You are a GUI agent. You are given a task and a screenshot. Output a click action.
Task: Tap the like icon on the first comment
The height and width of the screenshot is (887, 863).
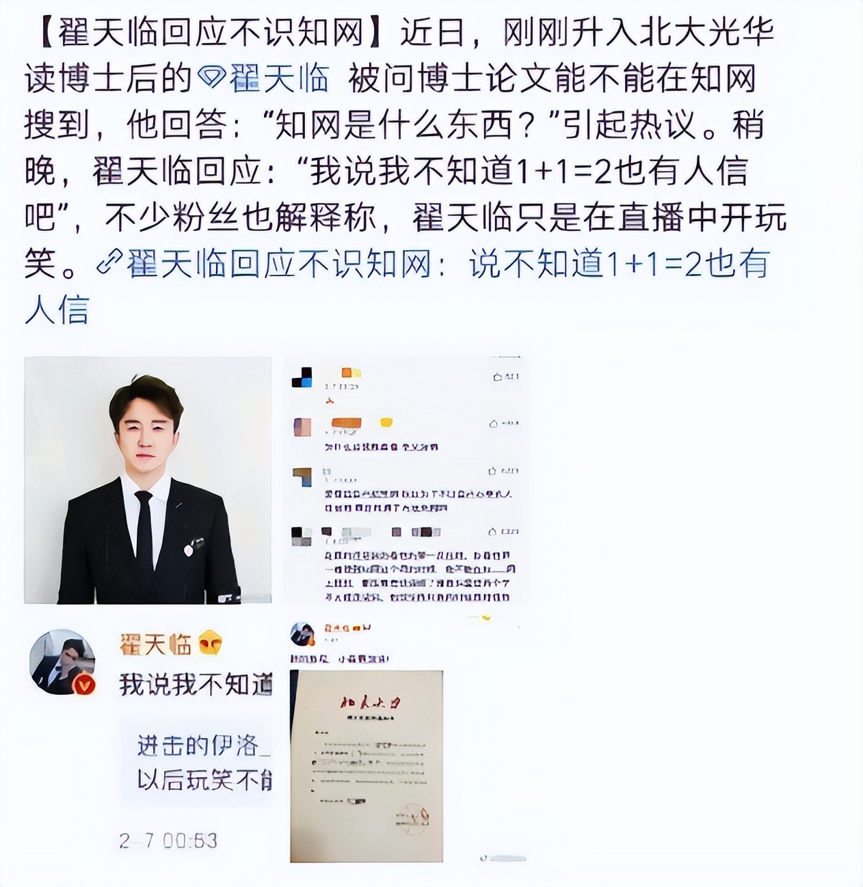(498, 377)
